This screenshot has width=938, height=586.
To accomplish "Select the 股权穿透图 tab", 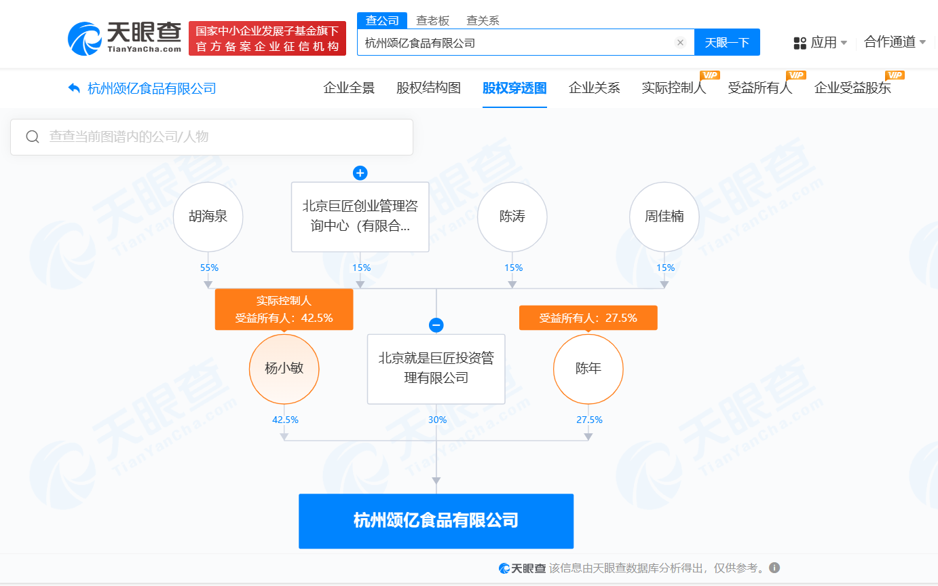I will (x=514, y=88).
